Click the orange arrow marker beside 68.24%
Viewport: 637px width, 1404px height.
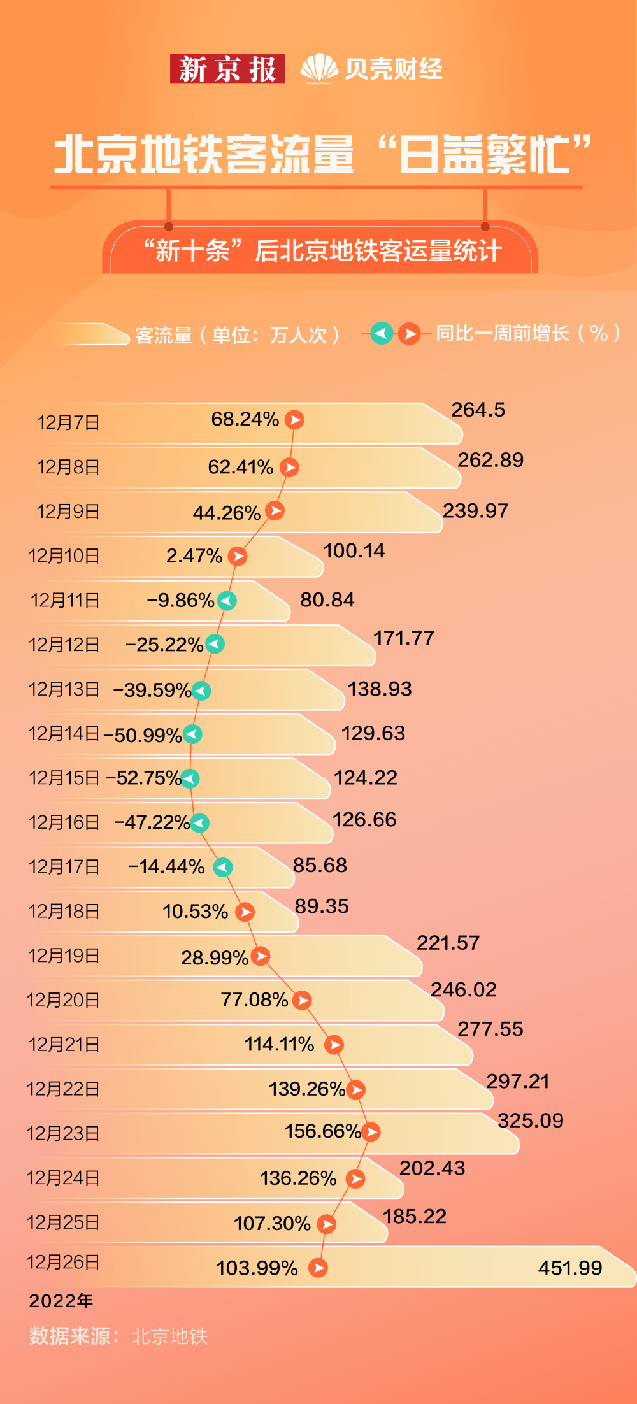coord(294,420)
